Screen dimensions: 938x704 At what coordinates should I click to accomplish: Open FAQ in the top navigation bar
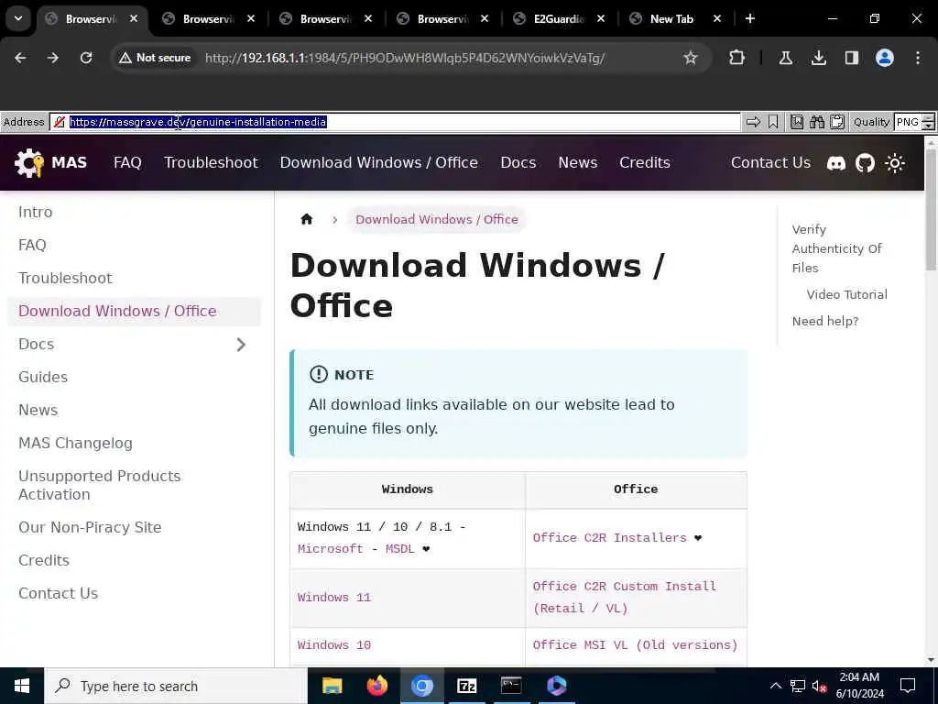click(x=127, y=163)
